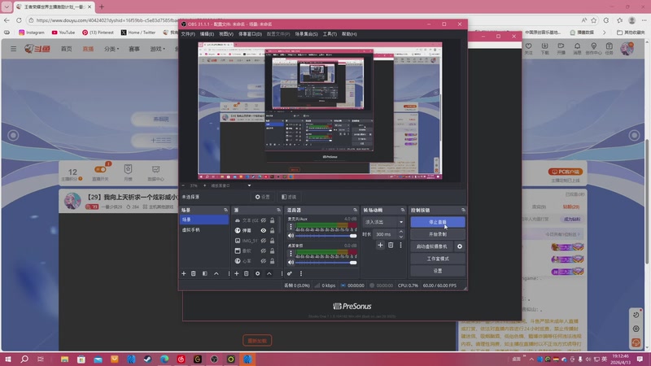The width and height of the screenshot is (651, 366).
Task: Open Desktop Audio channel three-dot options
Action: click(x=291, y=254)
